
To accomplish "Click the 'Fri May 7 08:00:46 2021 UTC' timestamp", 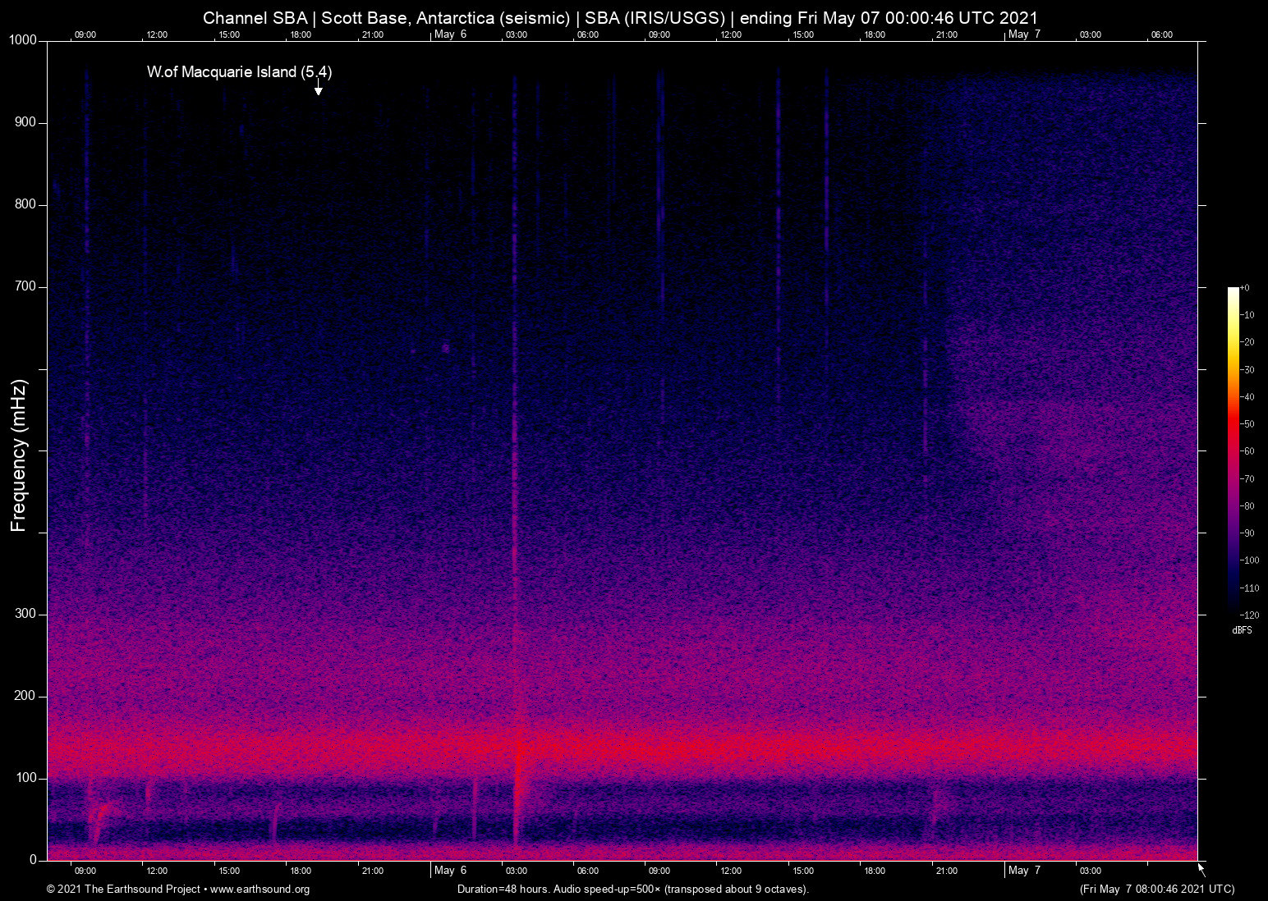I will (1156, 890).
